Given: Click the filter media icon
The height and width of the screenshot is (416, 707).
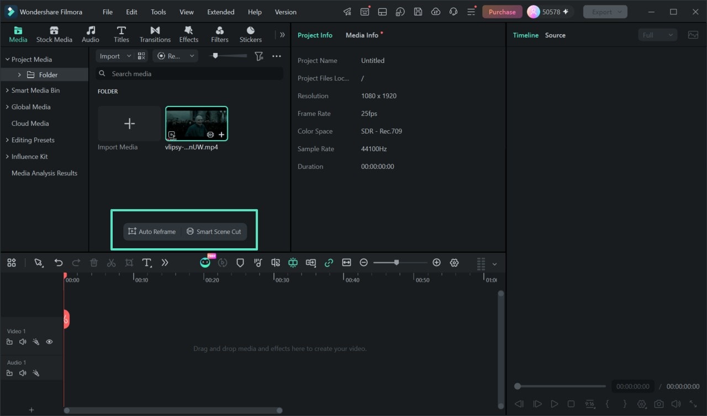Looking at the screenshot, I should [x=258, y=56].
